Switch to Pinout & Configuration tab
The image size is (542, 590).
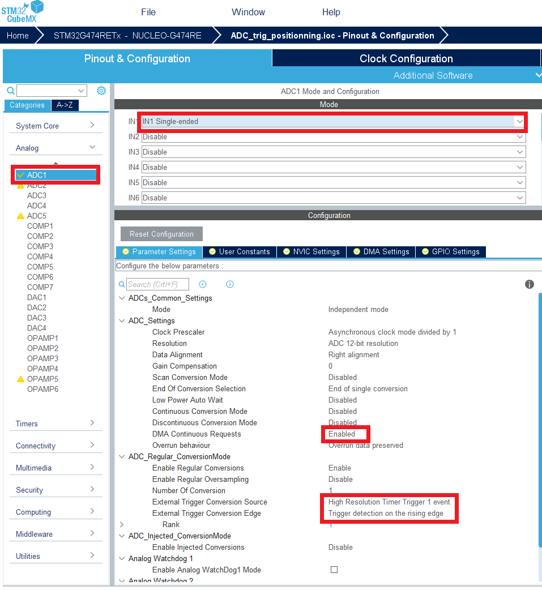[x=137, y=58]
